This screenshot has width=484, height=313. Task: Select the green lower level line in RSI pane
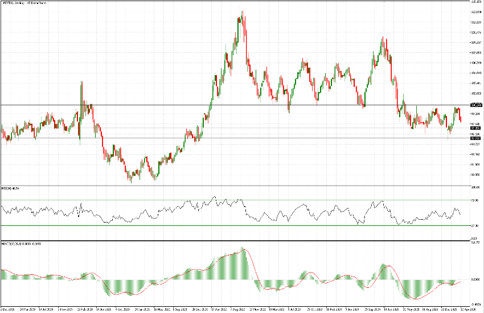pyautogui.click(x=228, y=225)
